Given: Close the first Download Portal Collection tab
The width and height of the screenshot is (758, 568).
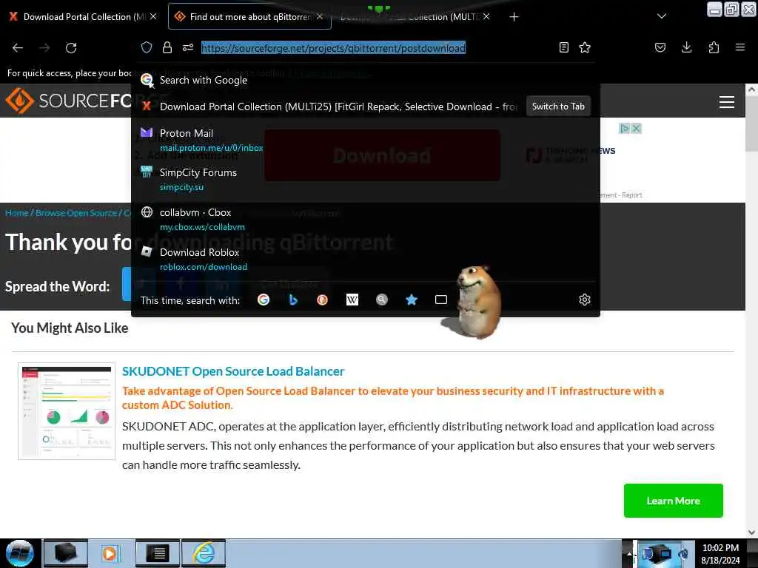Looking at the screenshot, I should click(x=153, y=16).
